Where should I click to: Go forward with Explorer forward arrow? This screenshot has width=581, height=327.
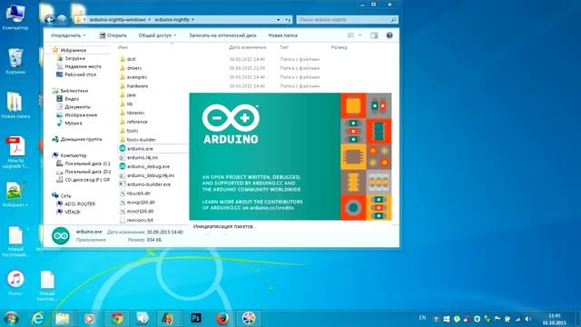(62, 19)
